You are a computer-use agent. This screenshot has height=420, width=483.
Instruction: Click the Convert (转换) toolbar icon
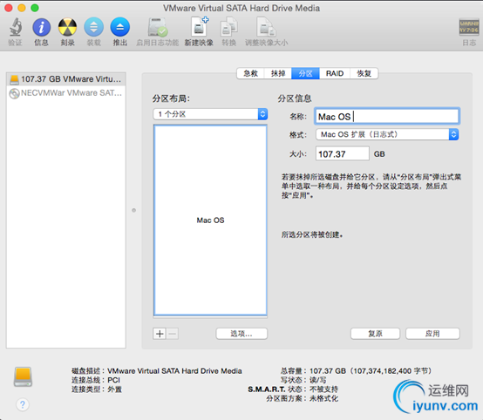click(229, 27)
